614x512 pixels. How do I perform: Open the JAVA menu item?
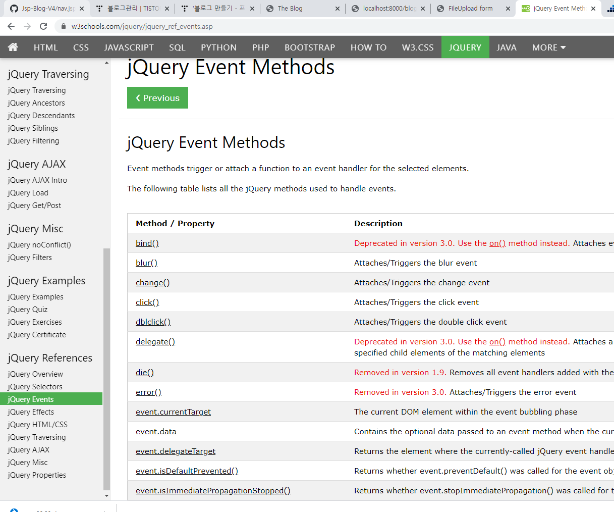coord(507,47)
